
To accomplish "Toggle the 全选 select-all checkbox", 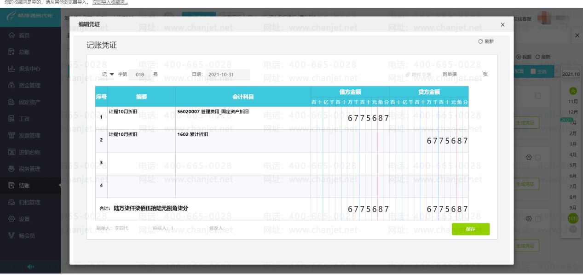I will click(533, 71).
